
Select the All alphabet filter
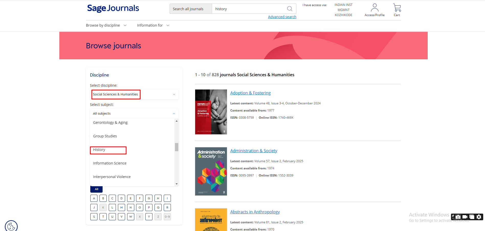click(x=96, y=189)
